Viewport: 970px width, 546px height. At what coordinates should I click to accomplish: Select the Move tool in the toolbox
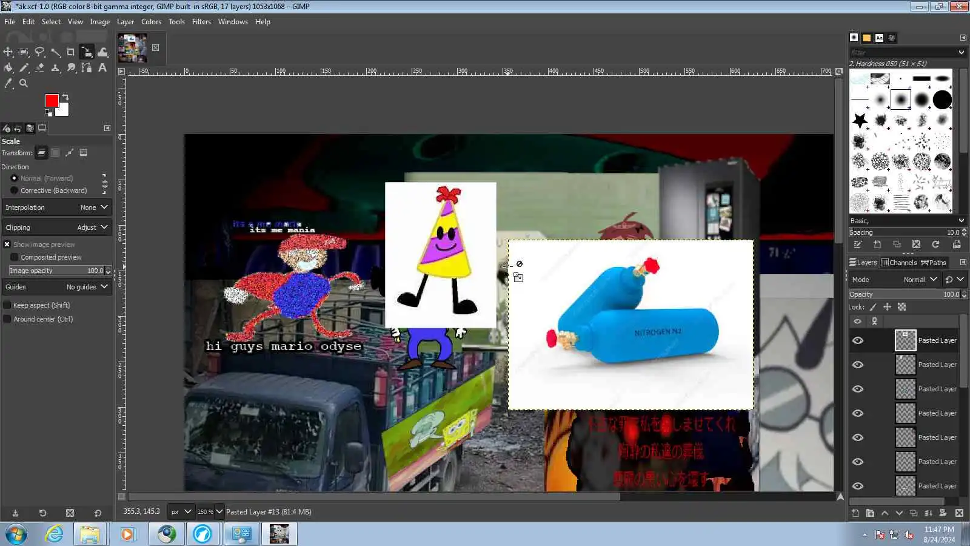[x=8, y=52]
